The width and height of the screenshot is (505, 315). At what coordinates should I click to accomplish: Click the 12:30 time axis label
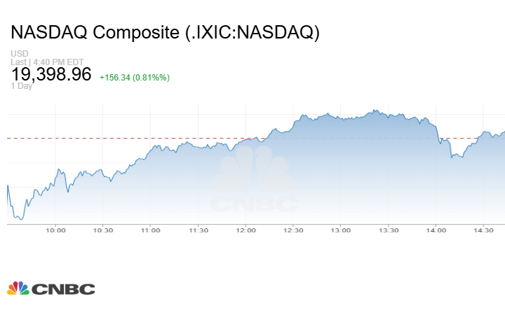click(293, 230)
